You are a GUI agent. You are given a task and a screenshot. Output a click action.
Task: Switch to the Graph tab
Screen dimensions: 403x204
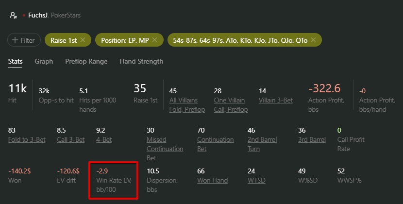coord(44,62)
